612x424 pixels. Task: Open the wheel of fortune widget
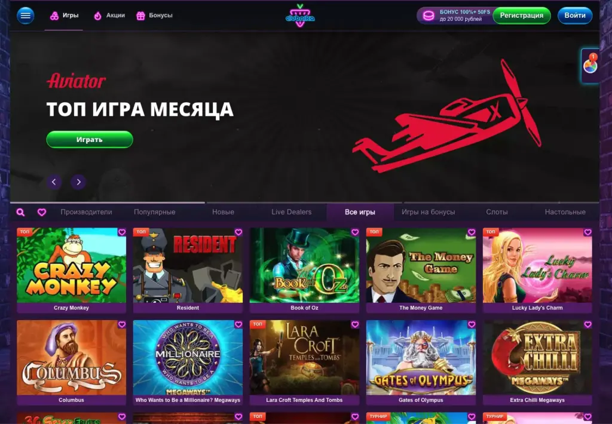tap(590, 66)
